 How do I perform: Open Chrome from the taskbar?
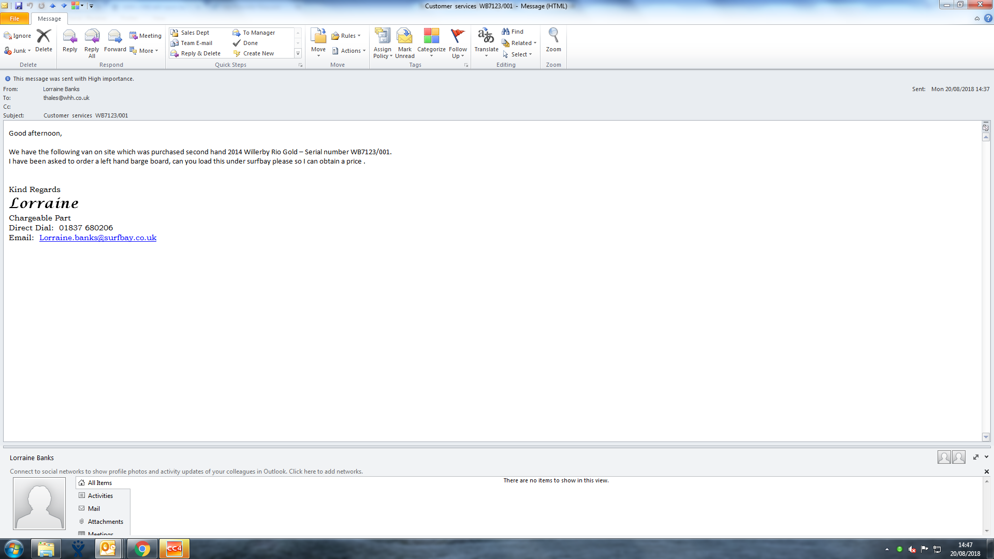point(142,549)
